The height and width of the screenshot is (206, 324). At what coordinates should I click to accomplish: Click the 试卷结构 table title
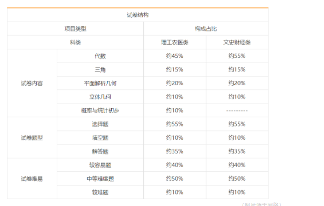(138, 15)
